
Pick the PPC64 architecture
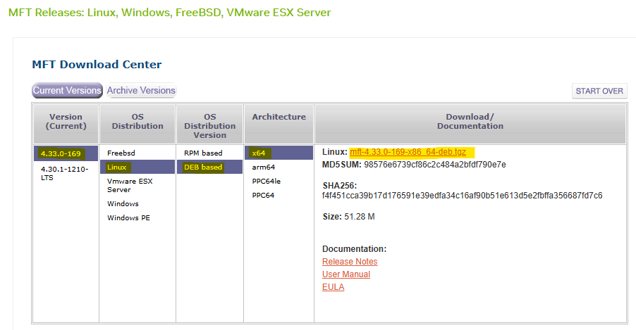pyautogui.click(x=263, y=195)
